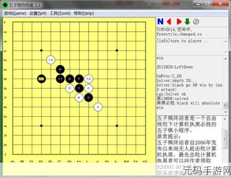
Task: Click the blue N new game icon
Action: pos(160,22)
